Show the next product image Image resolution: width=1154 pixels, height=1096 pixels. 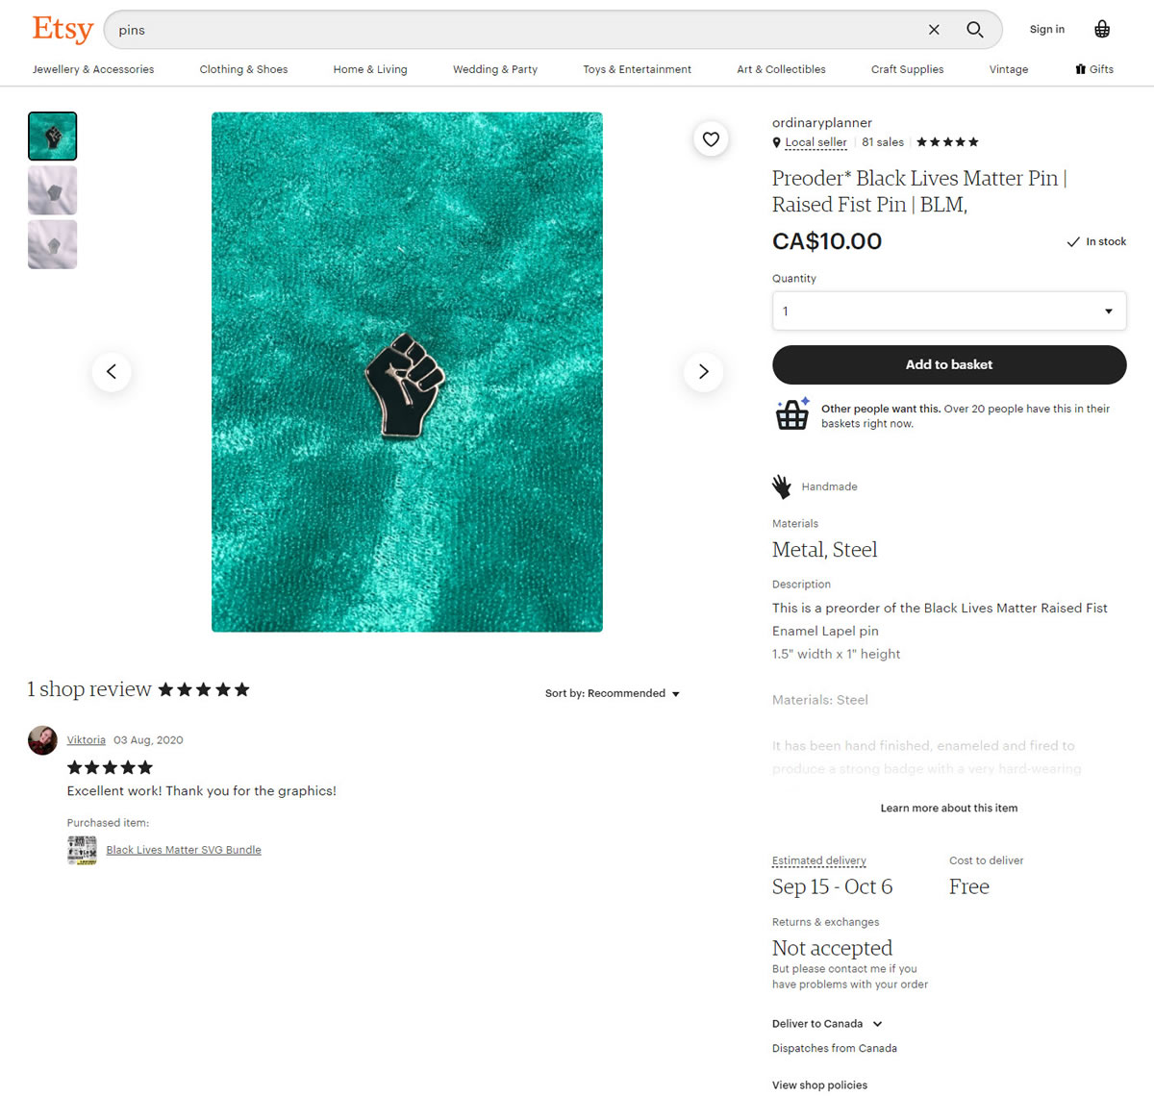pos(703,372)
